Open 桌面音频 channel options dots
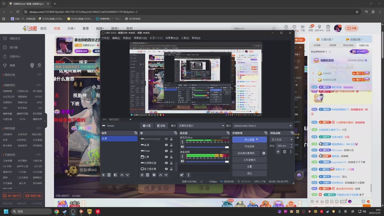 click(182, 156)
